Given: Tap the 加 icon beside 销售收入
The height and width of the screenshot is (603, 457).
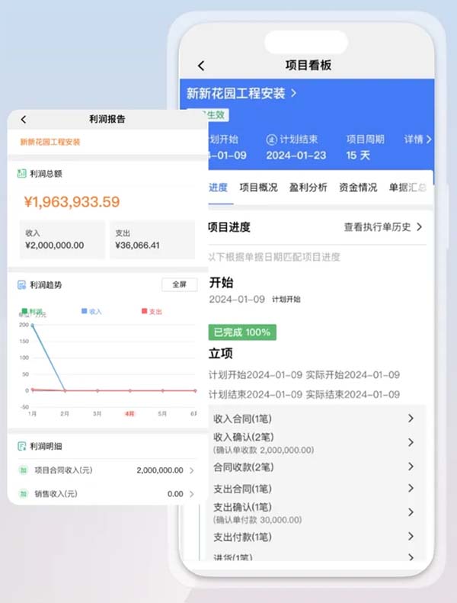Looking at the screenshot, I should coord(23,494).
